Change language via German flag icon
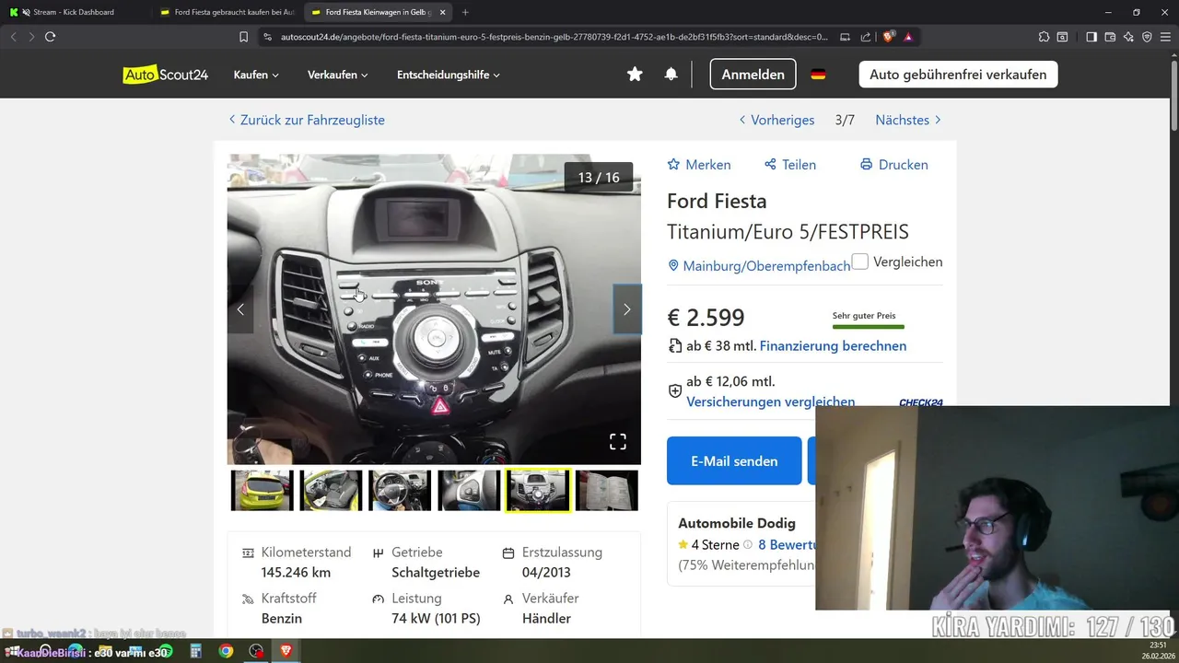This screenshot has height=663, width=1179. point(818,75)
